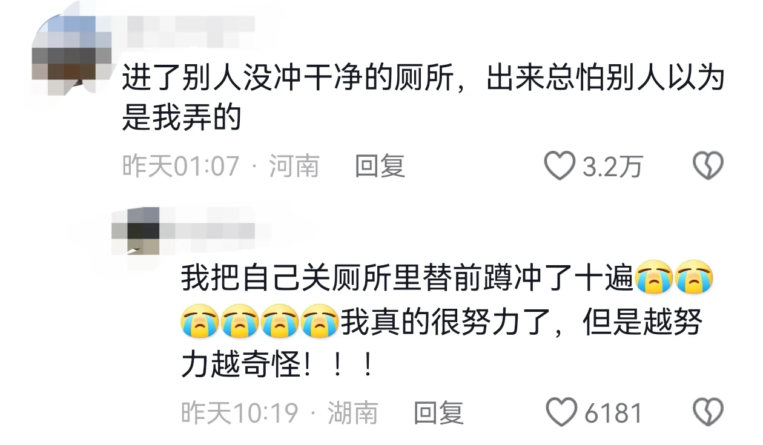Reply to the comment posted 昨天10:19
The image size is (763, 445).
pos(439,413)
